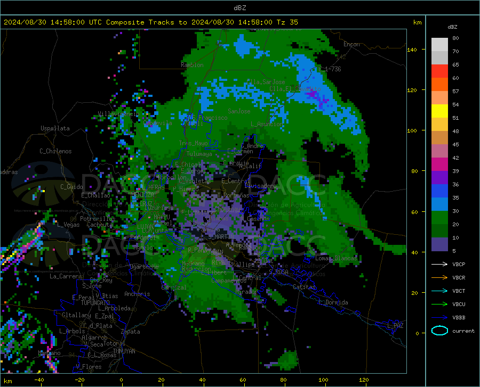Click the 'current' legend label

coord(463,331)
